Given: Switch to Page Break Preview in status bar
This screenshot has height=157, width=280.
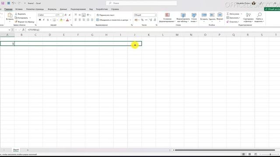Looking at the screenshot, I should pos(255,154).
